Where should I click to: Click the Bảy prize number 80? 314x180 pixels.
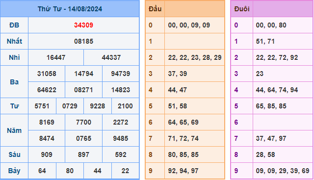70,171
